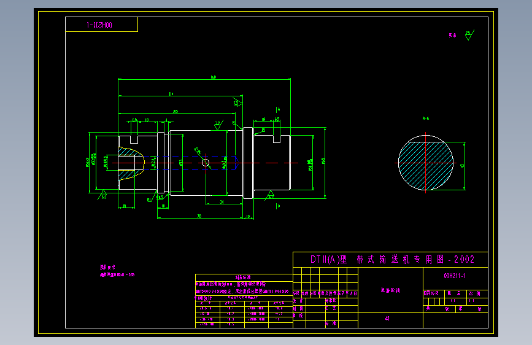Screen dimensions: 532x345
Task: Click the hatched threaded-hole cutaway at left end
Action: tap(131, 163)
